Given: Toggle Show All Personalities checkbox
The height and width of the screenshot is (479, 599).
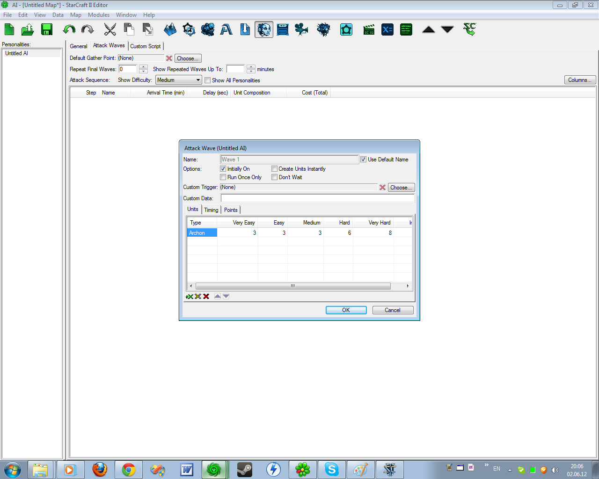Looking at the screenshot, I should pos(207,80).
